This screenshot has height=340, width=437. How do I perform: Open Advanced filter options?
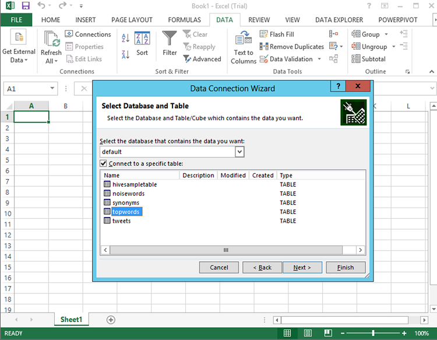click(x=202, y=59)
